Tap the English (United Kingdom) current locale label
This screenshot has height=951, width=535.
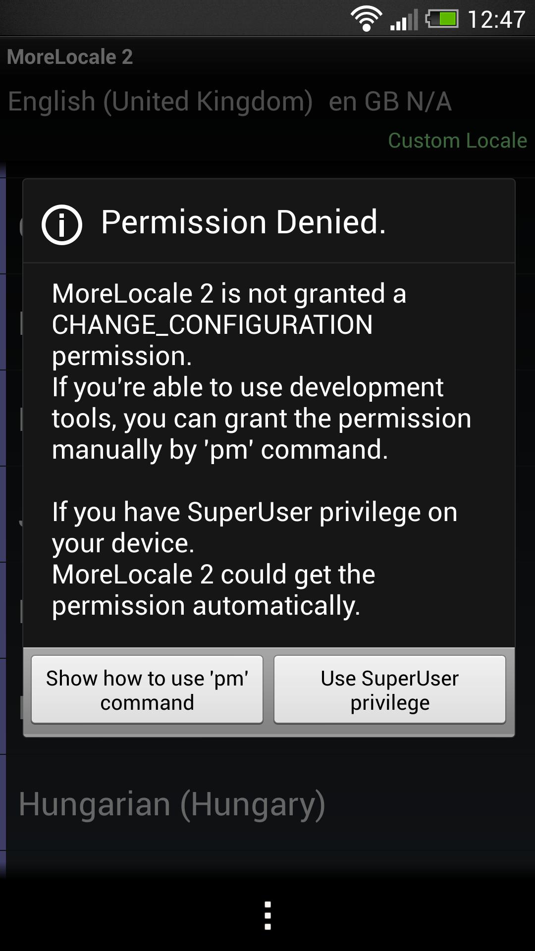click(160, 102)
